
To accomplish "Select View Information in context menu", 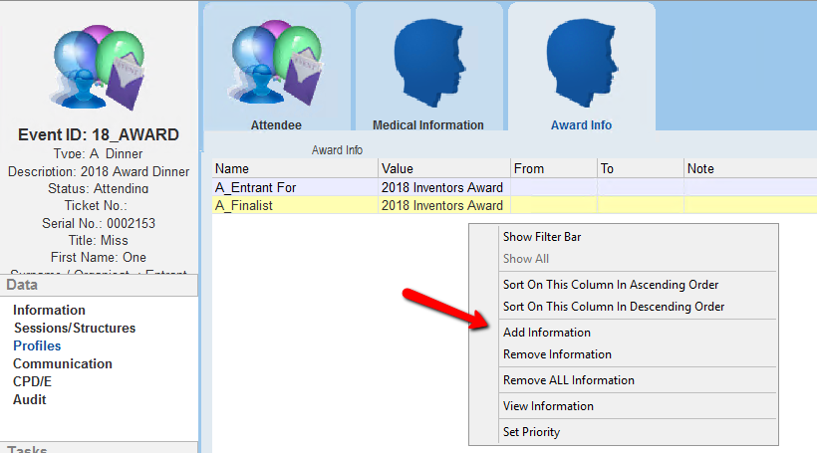I will [548, 406].
